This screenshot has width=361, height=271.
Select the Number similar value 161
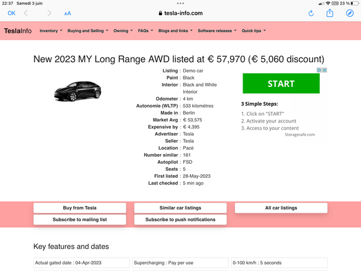click(187, 155)
